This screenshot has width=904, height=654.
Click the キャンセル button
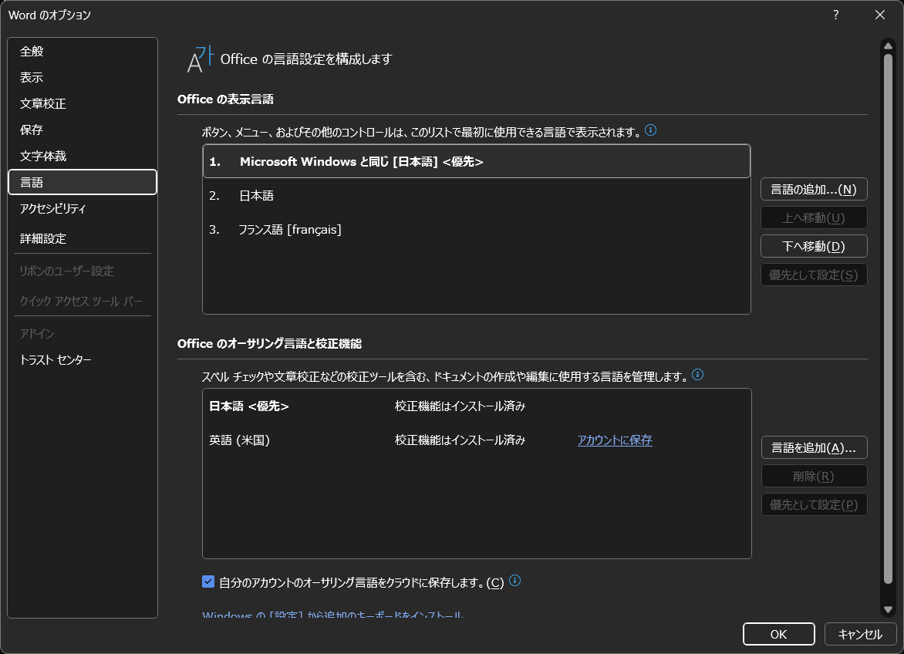click(x=860, y=634)
